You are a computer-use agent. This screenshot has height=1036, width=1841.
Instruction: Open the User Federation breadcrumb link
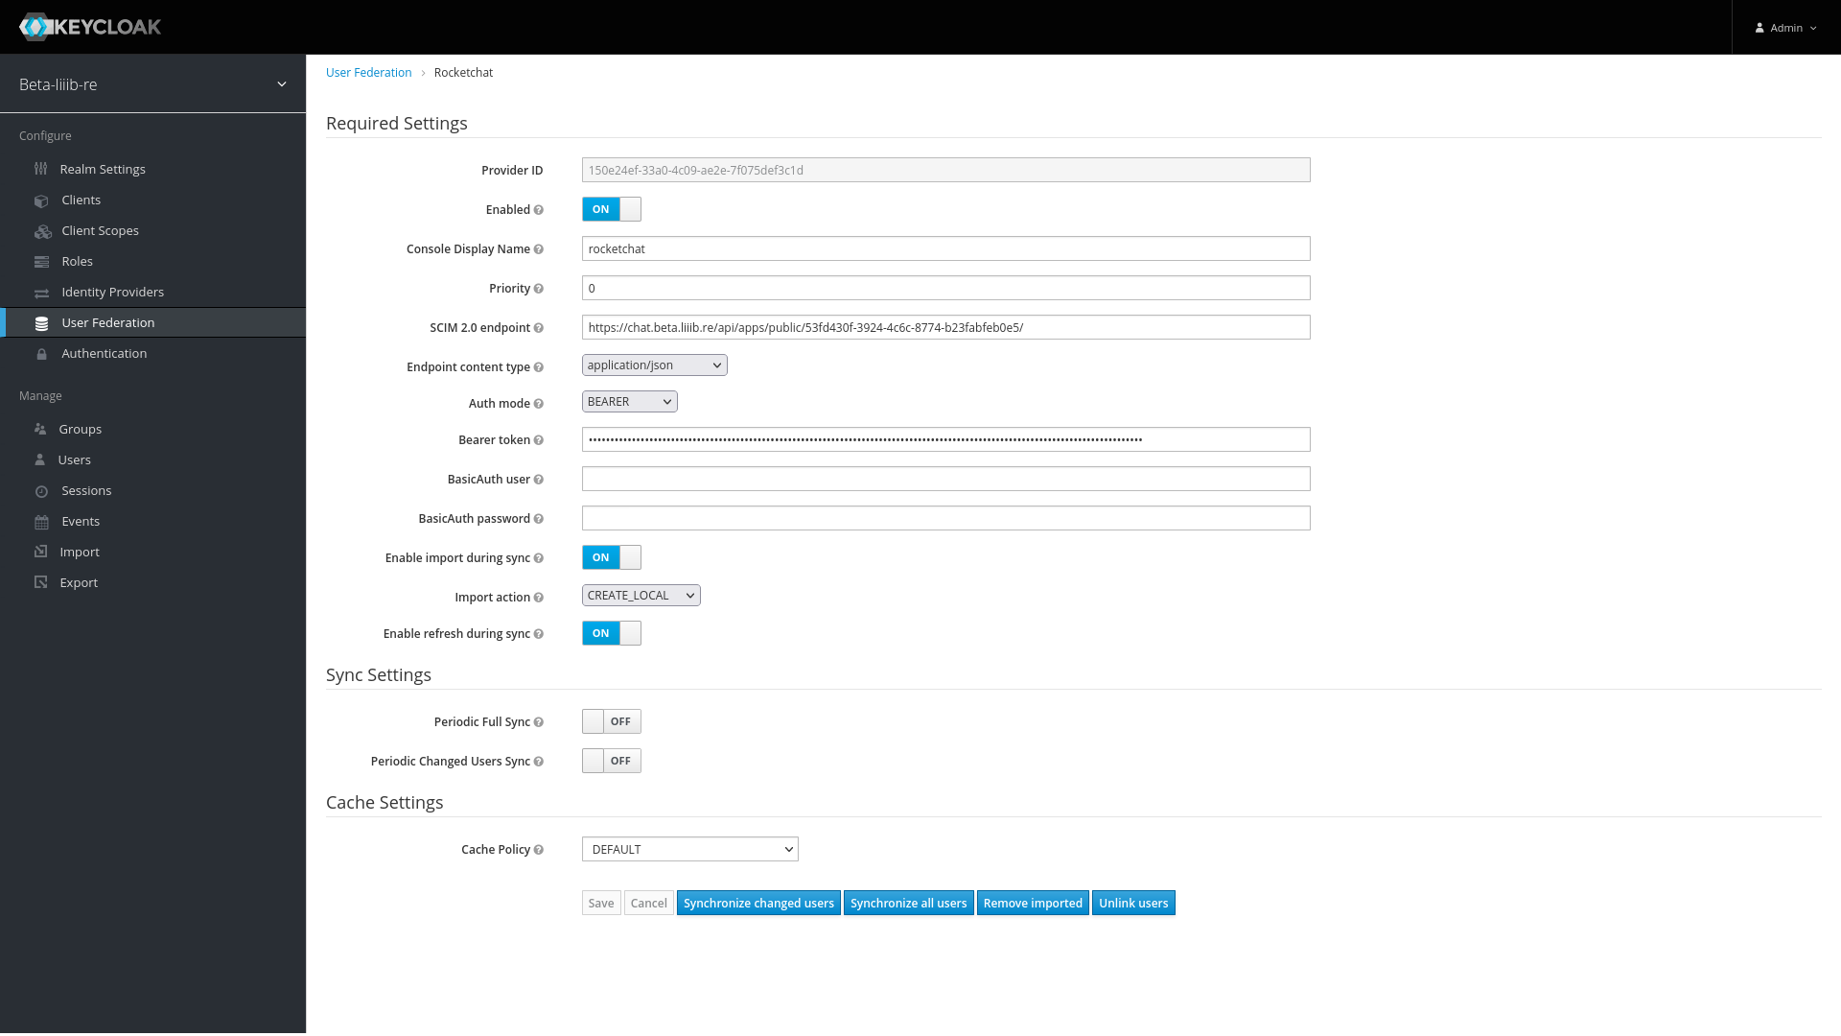(x=368, y=72)
